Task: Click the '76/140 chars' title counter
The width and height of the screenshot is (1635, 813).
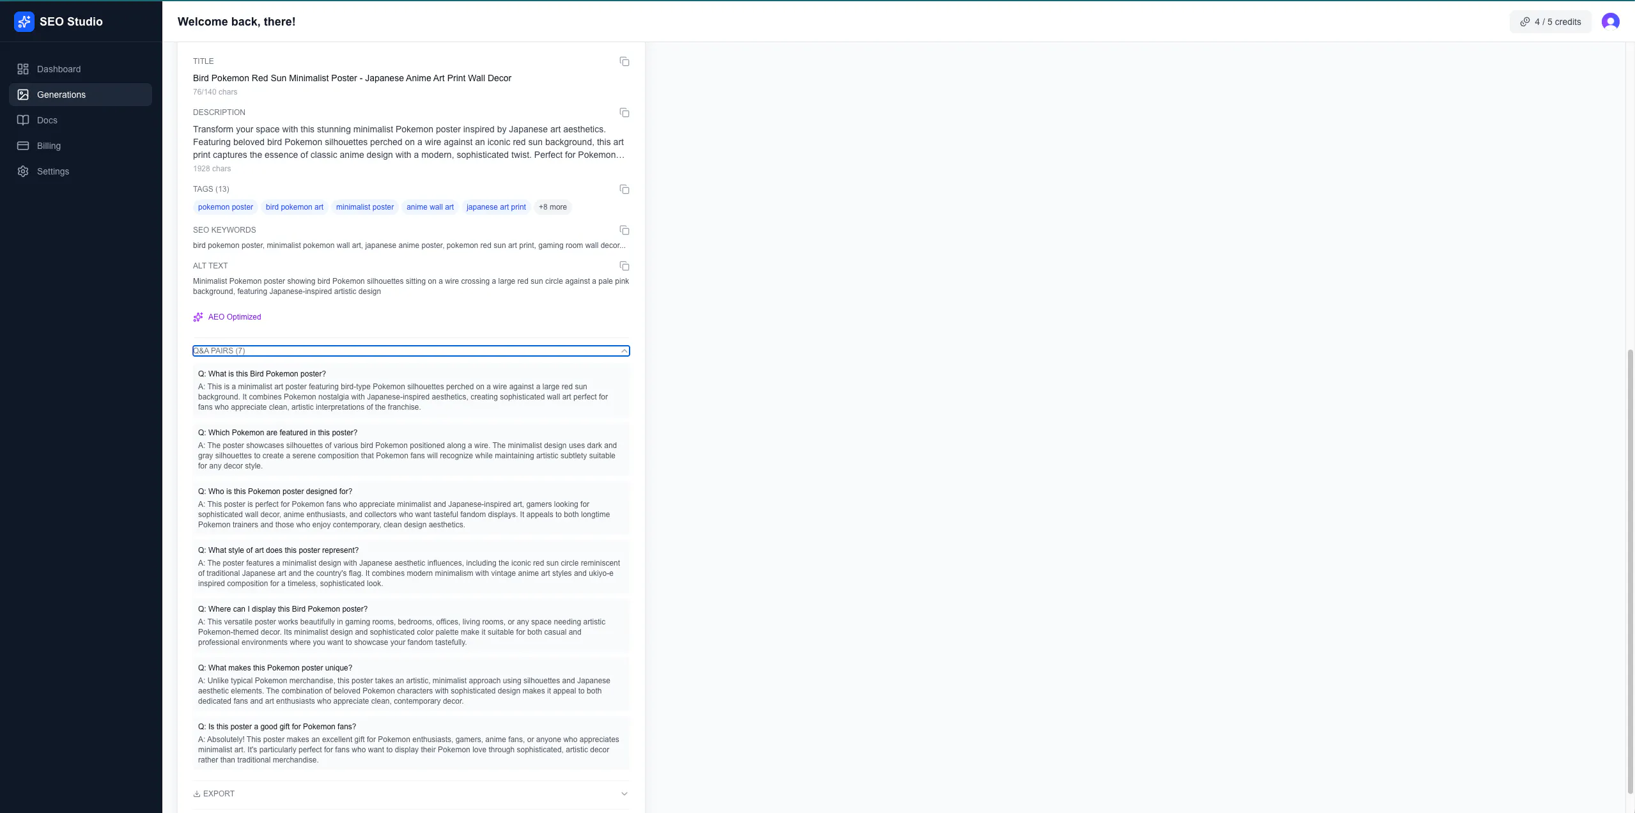Action: [215, 92]
